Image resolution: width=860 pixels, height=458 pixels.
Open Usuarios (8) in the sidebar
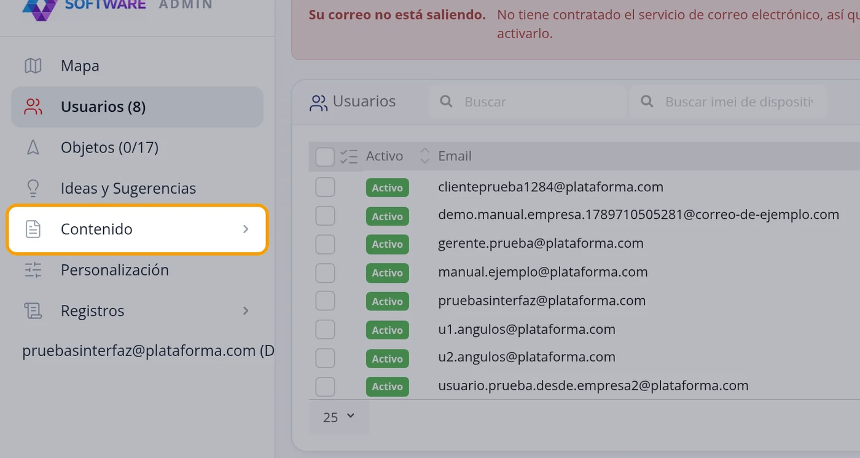coord(137,107)
